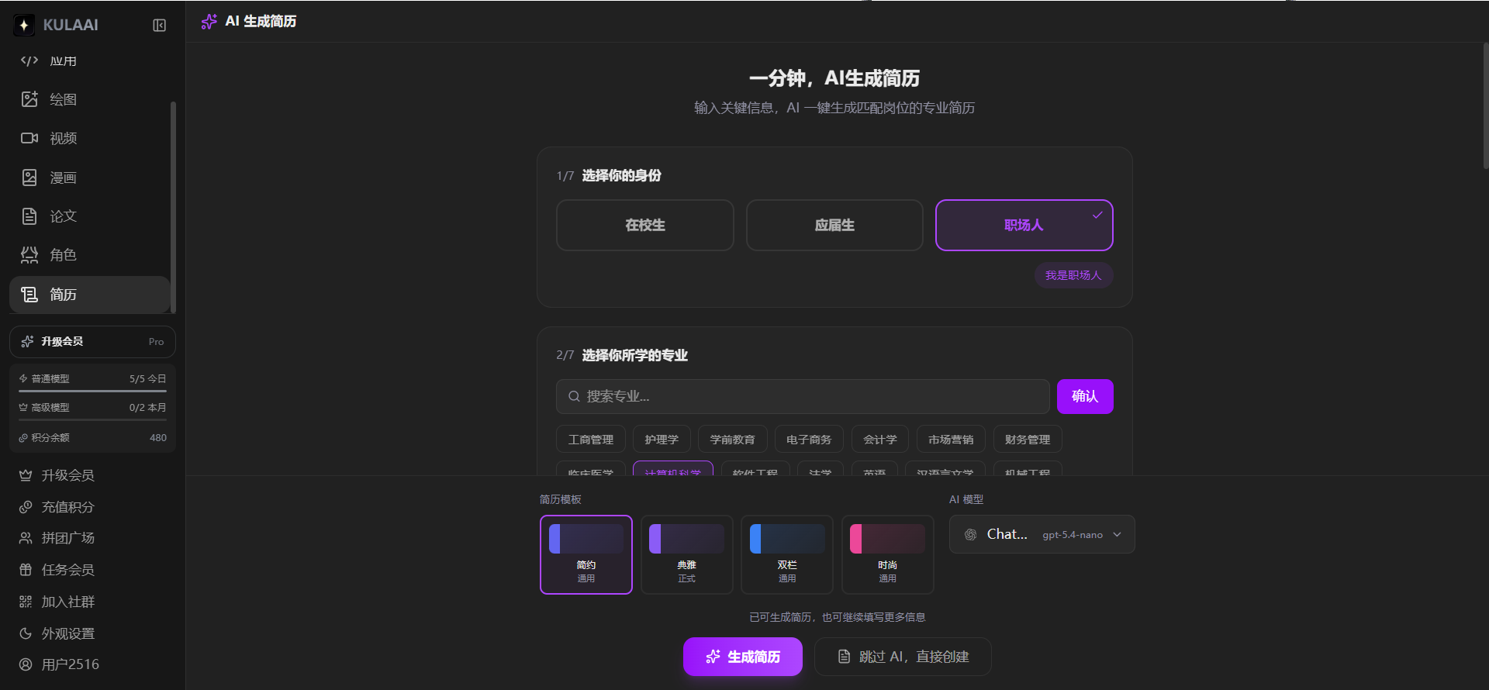This screenshot has width=1489, height=690.
Task: Click the QR icon for 加入社群
Action: click(26, 602)
